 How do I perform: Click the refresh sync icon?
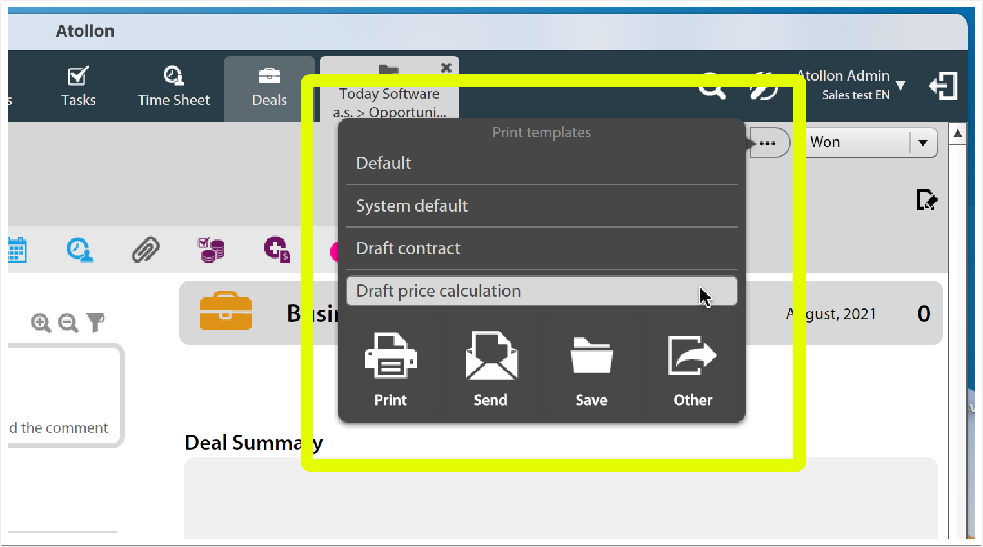click(x=763, y=86)
